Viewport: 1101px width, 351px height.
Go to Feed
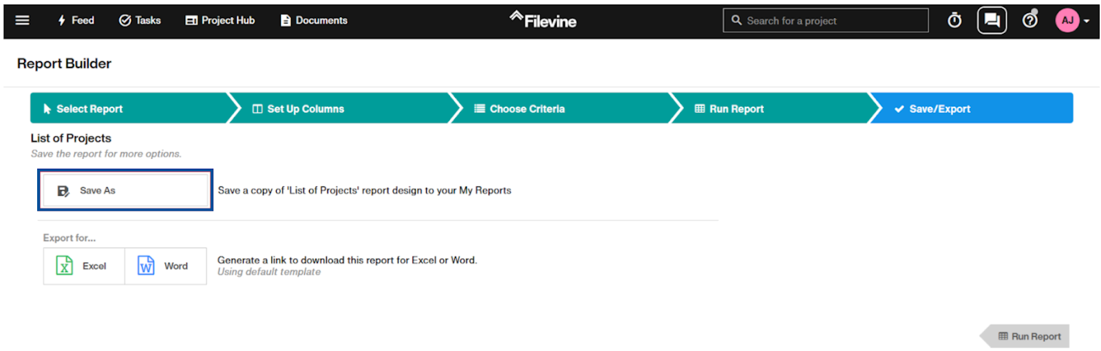(76, 21)
